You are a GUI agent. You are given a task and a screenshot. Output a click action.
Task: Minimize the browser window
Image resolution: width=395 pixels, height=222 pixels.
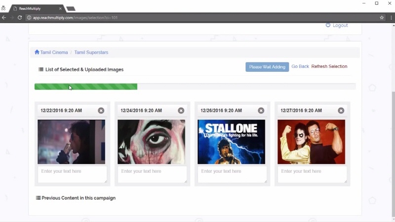(x=364, y=3)
